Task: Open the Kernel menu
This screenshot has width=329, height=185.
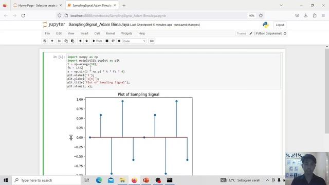Action: tap(111, 33)
